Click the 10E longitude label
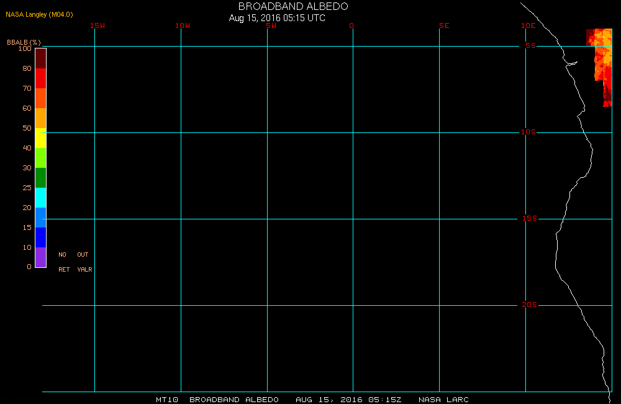The height and width of the screenshot is (404, 621). [x=528, y=25]
